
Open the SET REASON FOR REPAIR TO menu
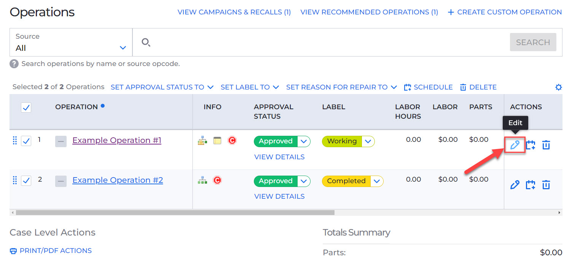(341, 87)
